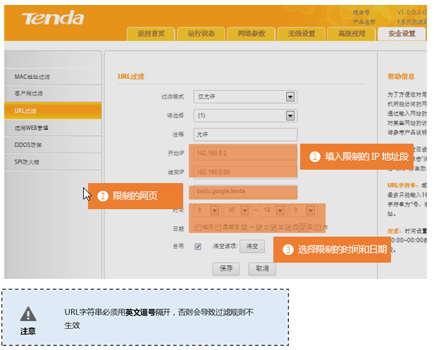Switch to the 运行状态 tab
This screenshot has width=434, height=350.
[200, 33]
